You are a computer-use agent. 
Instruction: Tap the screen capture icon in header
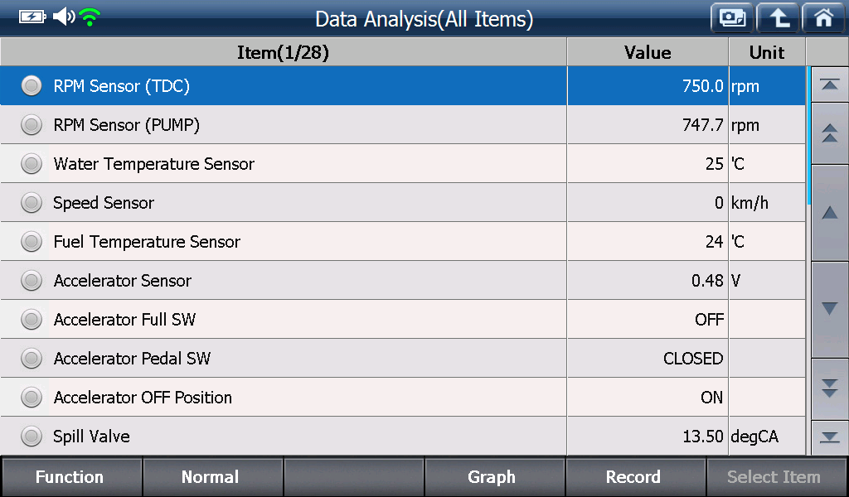(x=732, y=18)
